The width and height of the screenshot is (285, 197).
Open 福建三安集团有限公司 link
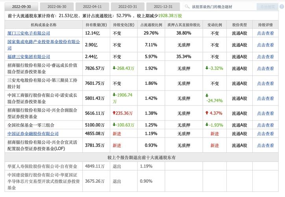(x=28, y=57)
